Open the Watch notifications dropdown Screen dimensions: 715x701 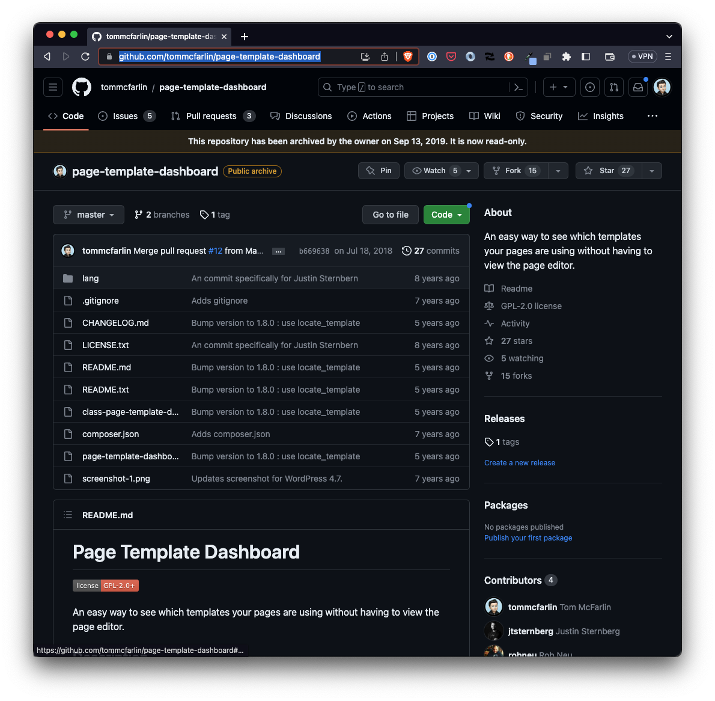pyautogui.click(x=441, y=171)
